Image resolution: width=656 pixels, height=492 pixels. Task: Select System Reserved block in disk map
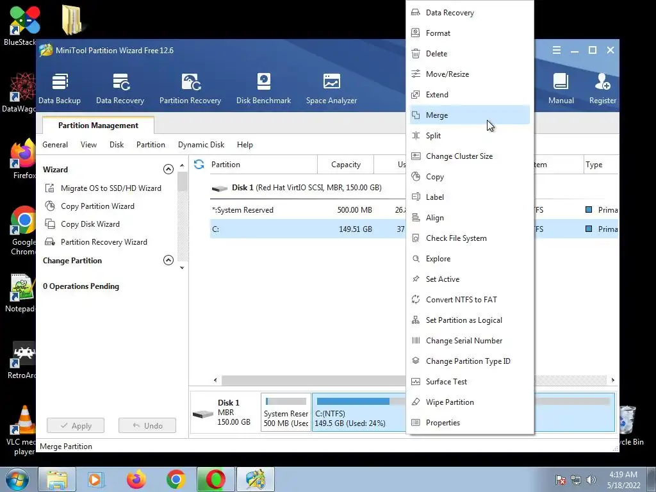(286, 412)
